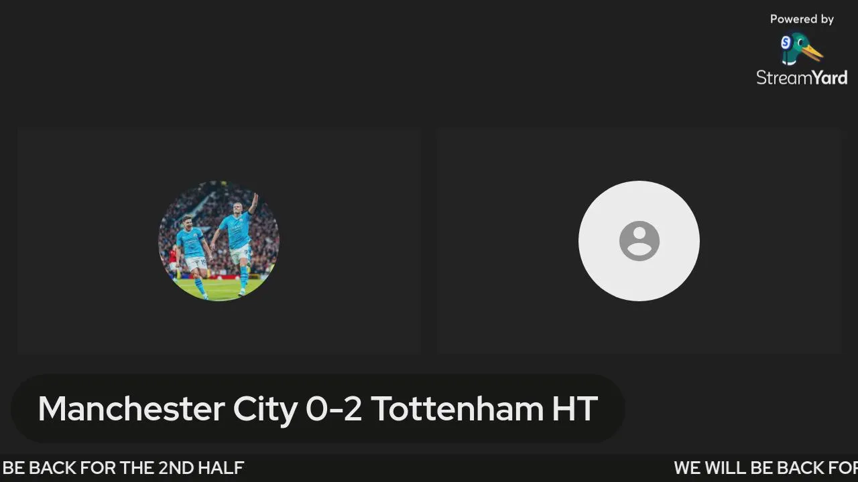
Task: Click the HT label in the banner
Action: tap(574, 409)
